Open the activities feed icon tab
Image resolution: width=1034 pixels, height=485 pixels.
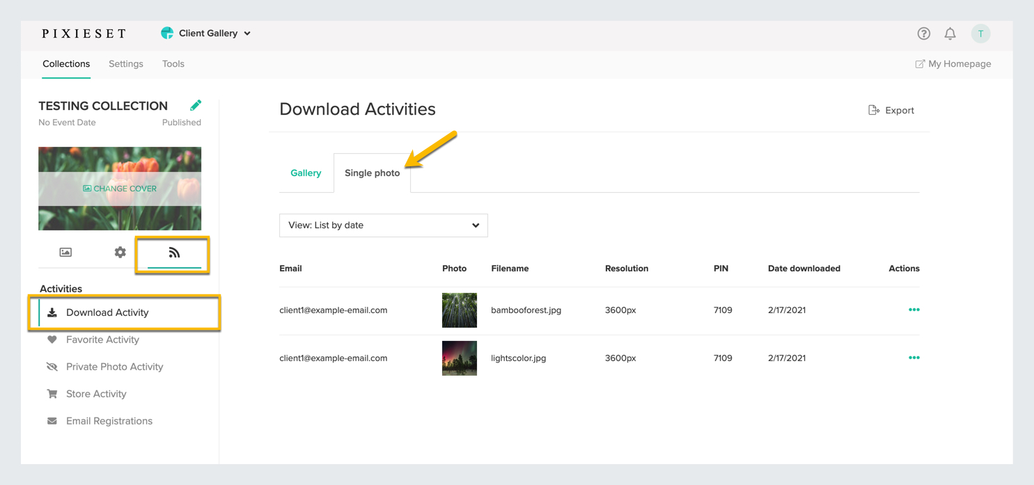click(174, 253)
